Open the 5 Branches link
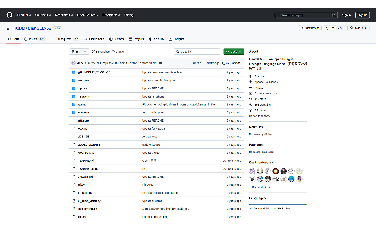The width and height of the screenshot is (376, 228). click(x=101, y=52)
